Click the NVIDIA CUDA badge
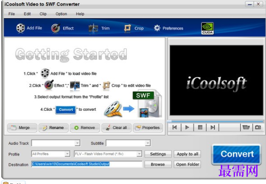This screenshot has height=184, width=266. pyautogui.click(x=207, y=28)
